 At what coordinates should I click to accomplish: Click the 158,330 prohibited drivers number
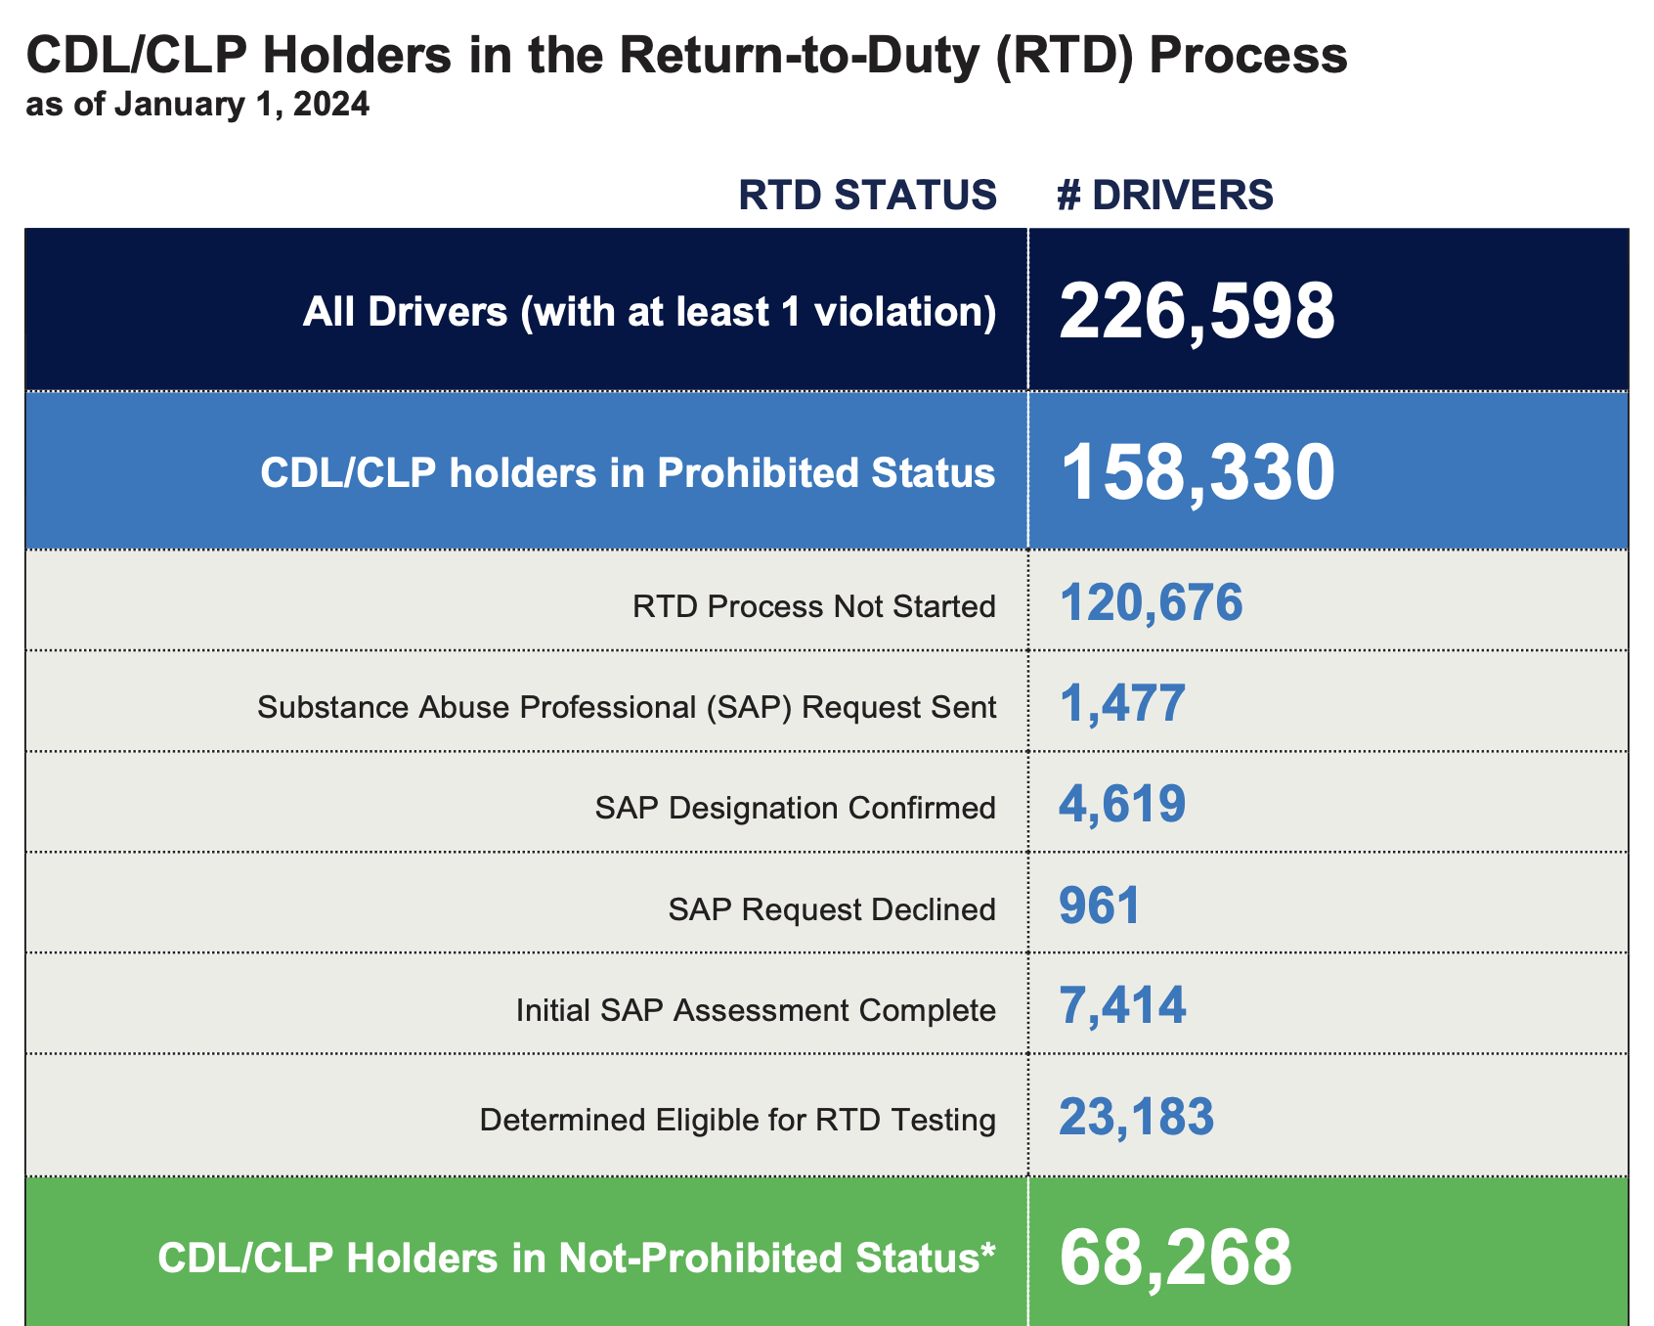(1197, 473)
